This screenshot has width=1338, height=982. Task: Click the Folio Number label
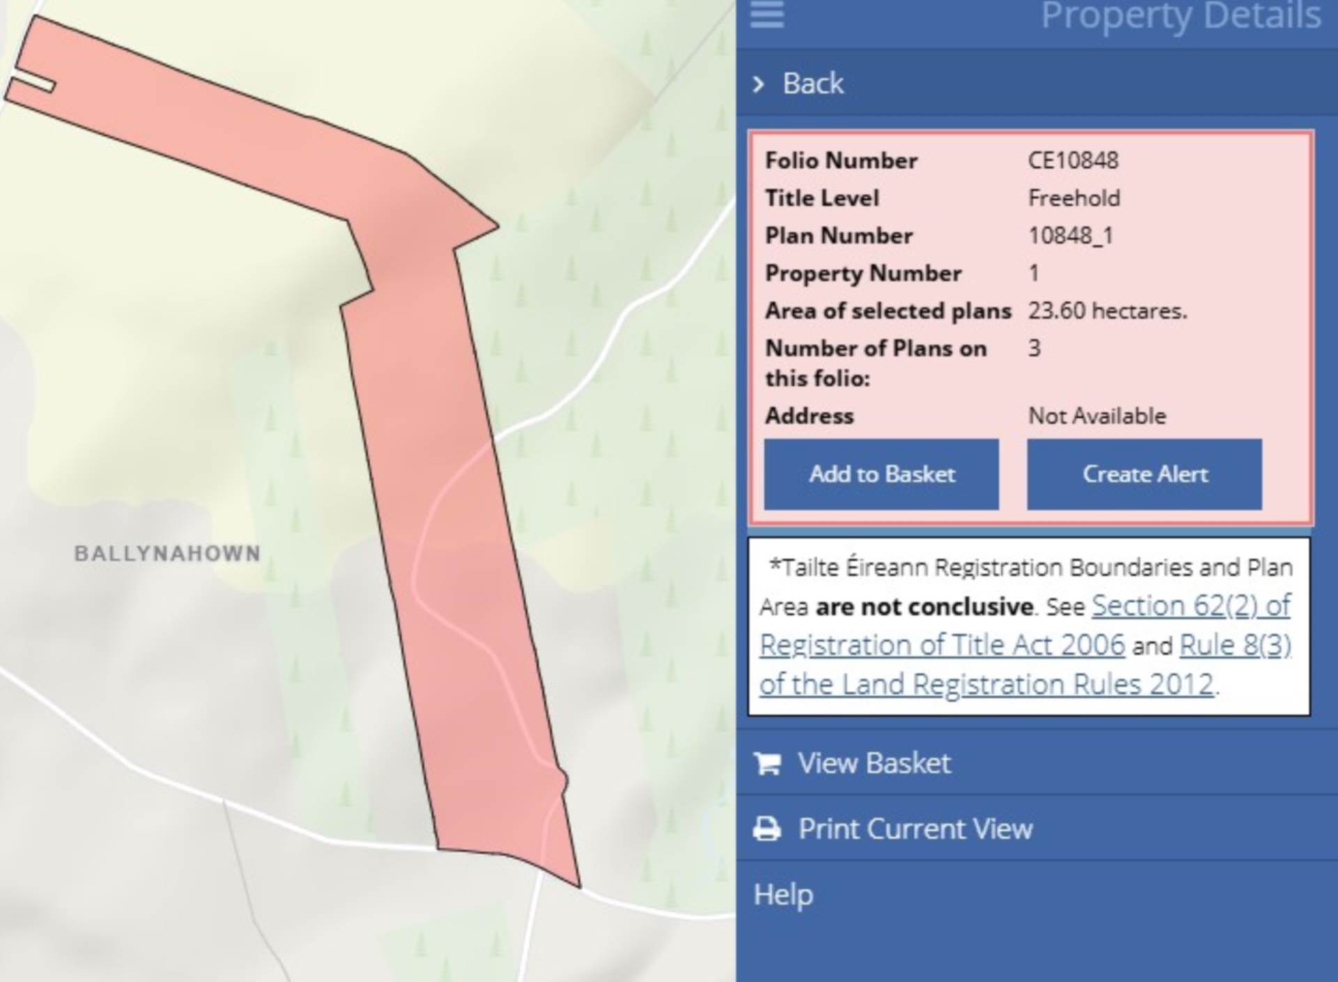pyautogui.click(x=841, y=160)
